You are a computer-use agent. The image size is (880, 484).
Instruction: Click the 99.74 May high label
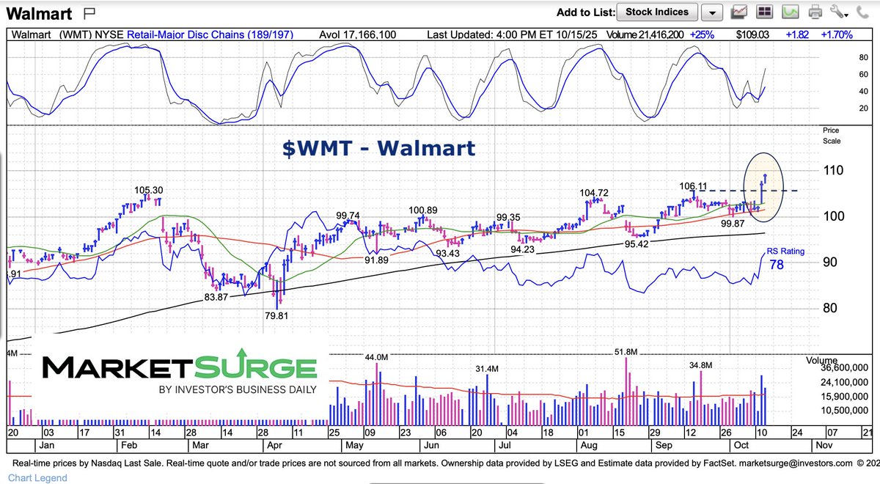click(349, 215)
